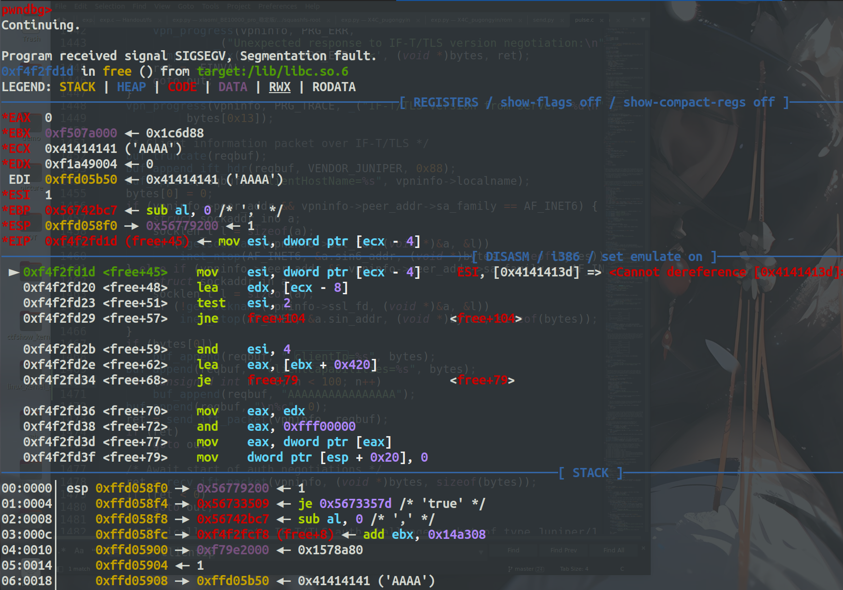Open the View menu in Sublime Text
Screen dimensions: 843x590
[x=162, y=6]
